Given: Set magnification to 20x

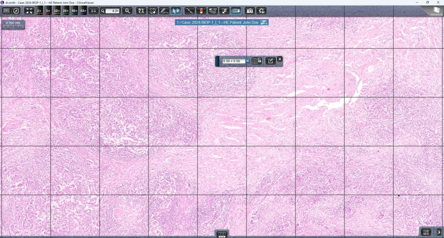Looking at the screenshot, I should pyautogui.click(x=65, y=11).
